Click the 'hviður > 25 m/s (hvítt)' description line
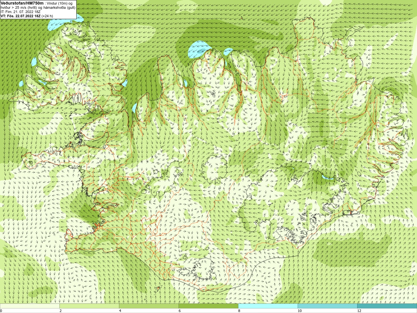The image size is (417, 313). [38, 7]
